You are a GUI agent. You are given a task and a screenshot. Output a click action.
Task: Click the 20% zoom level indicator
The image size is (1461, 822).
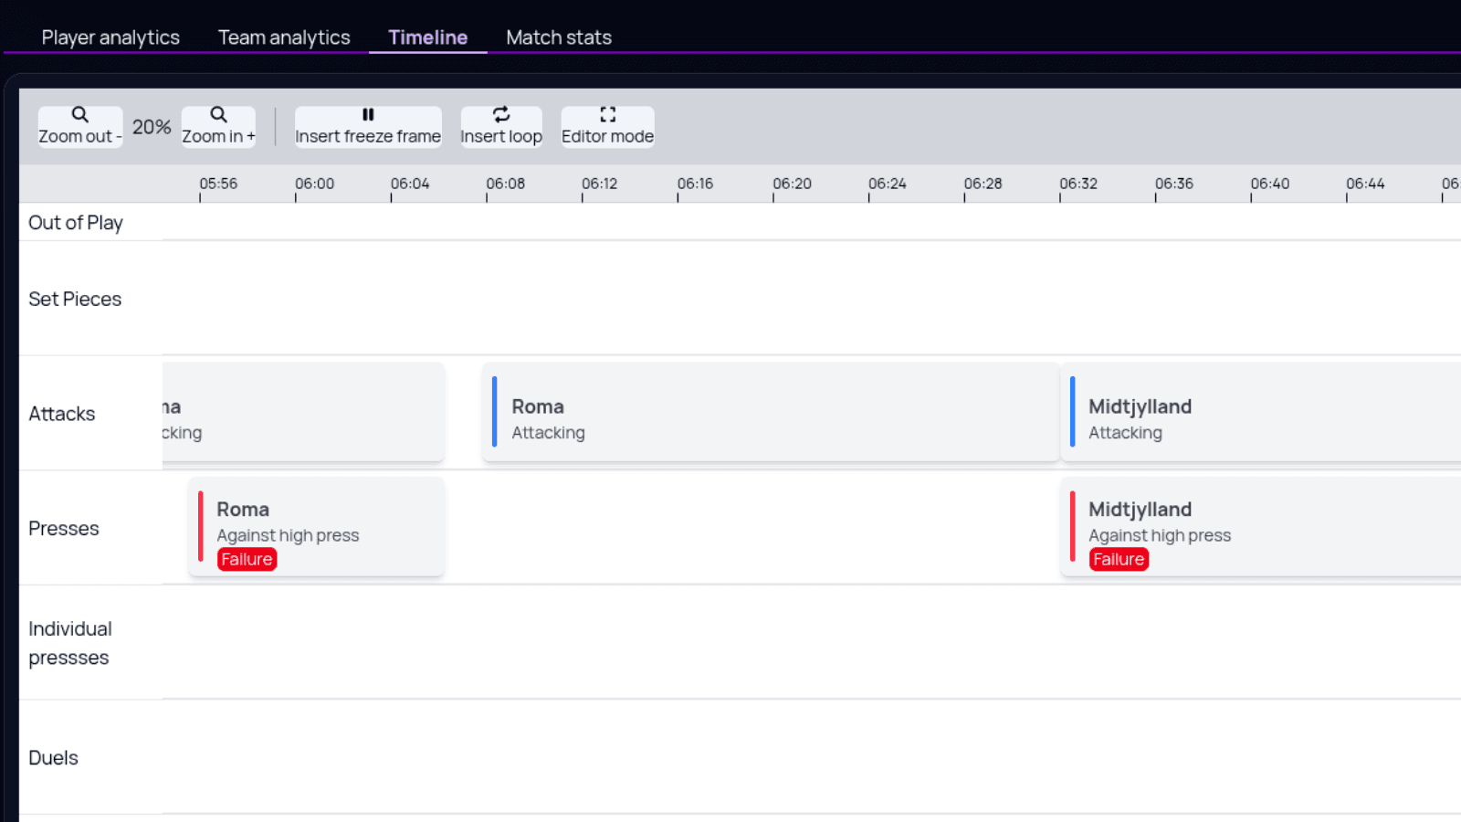tap(152, 127)
